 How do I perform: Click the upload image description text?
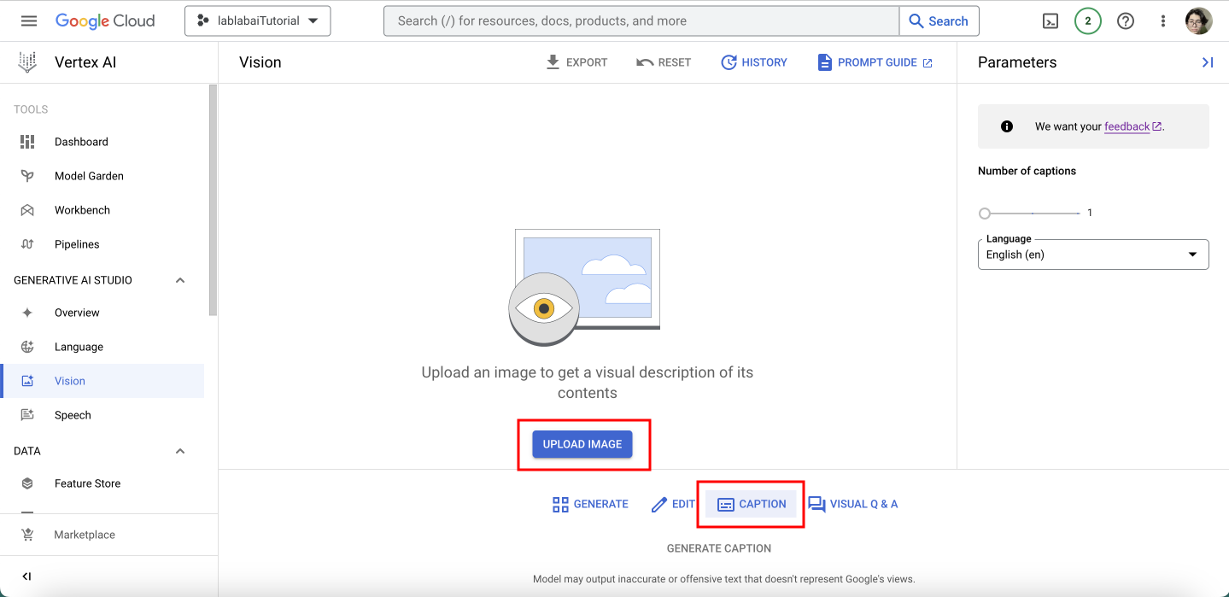point(588,383)
